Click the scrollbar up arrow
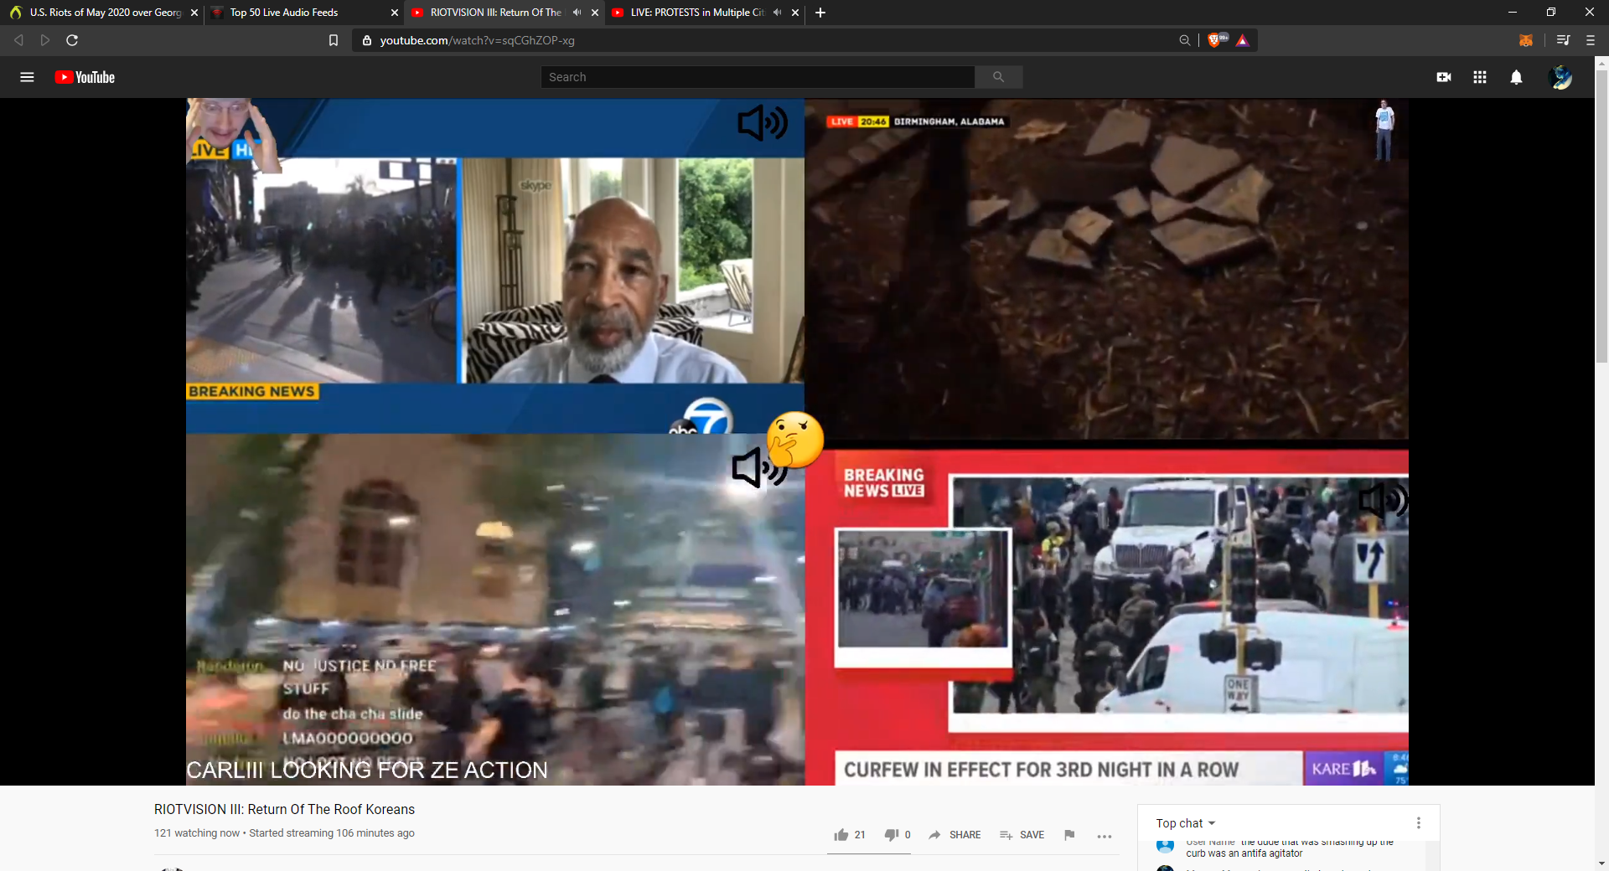This screenshot has width=1609, height=871. (x=1601, y=62)
